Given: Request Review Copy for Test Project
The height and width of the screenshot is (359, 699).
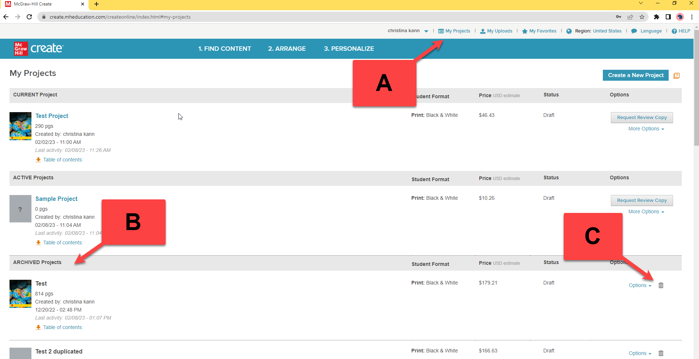Looking at the screenshot, I should click(642, 118).
